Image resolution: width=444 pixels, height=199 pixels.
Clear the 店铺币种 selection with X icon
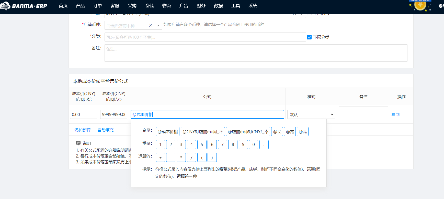(x=151, y=25)
